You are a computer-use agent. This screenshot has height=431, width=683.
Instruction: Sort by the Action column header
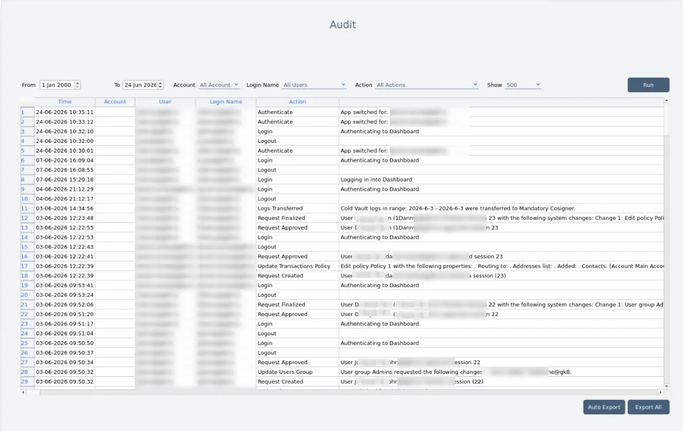click(298, 101)
